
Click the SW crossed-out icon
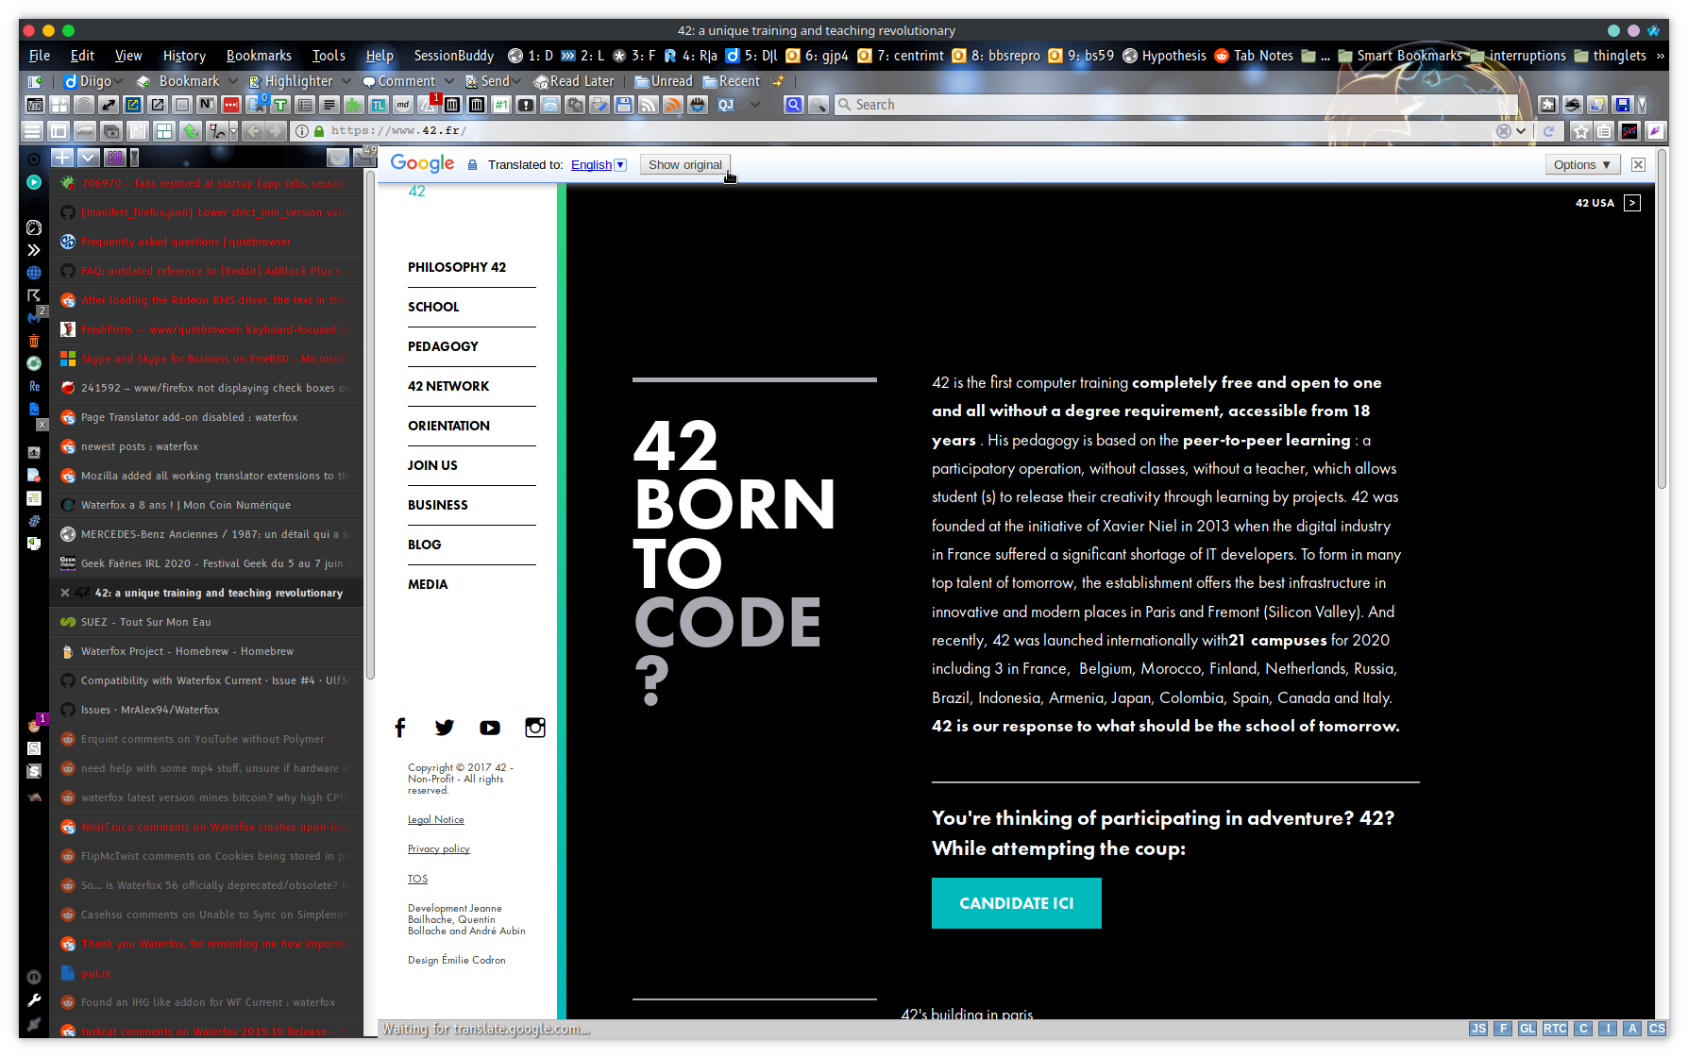1629,131
